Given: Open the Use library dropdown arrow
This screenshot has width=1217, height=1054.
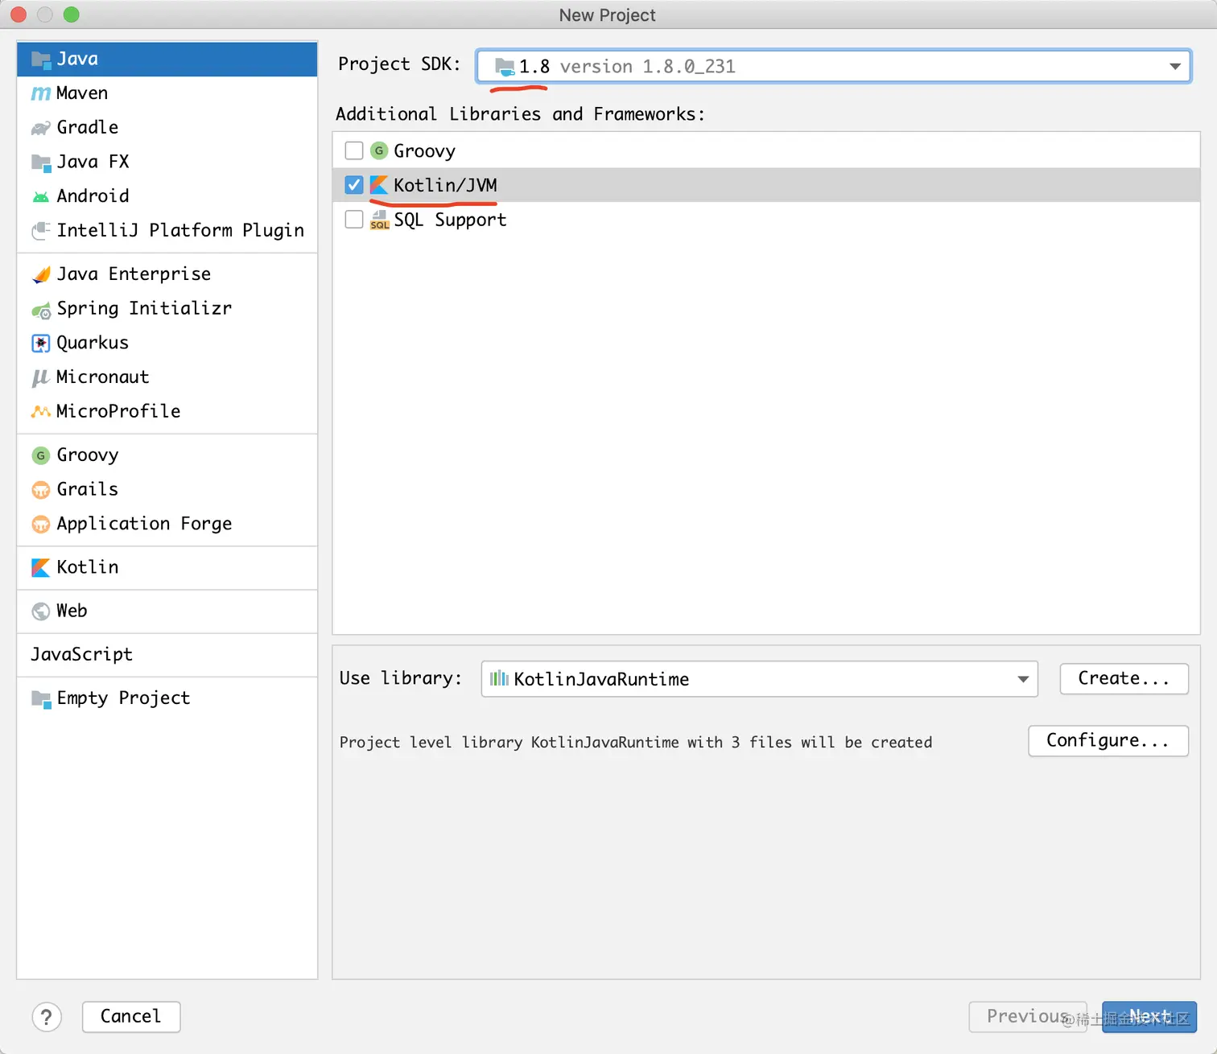Looking at the screenshot, I should [x=1023, y=679].
